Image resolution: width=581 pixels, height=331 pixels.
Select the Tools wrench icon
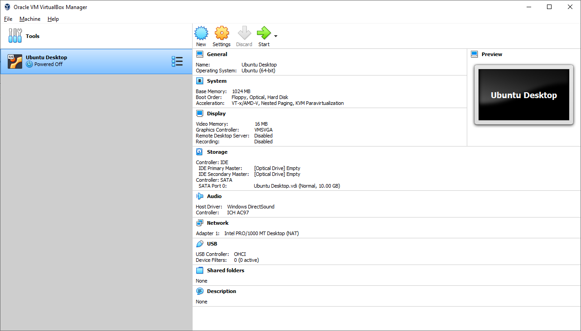(x=15, y=36)
